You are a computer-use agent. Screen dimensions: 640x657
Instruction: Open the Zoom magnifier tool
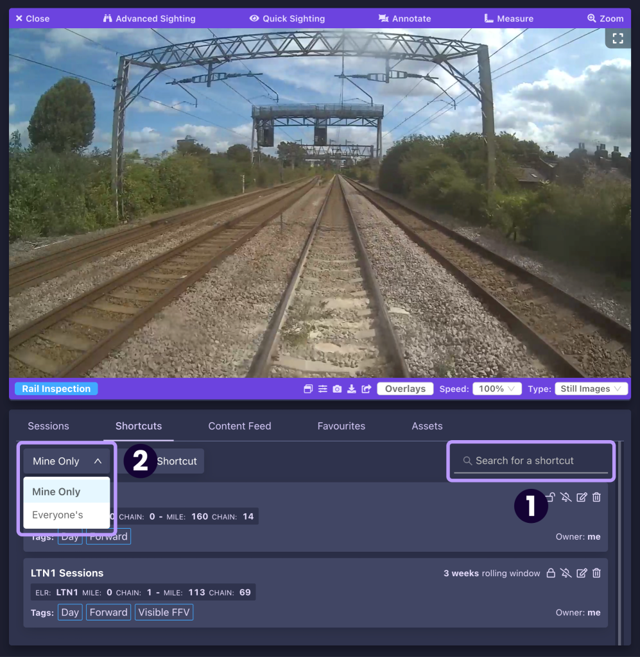pos(605,19)
